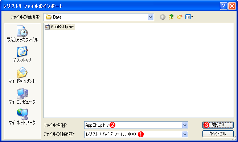Close the レジストリ ファイルのインポート dialog

232,6
